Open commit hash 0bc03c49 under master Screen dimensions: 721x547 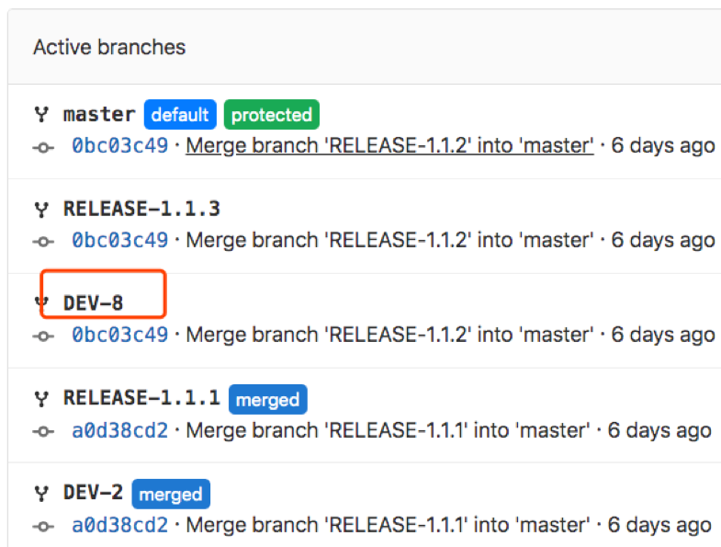[x=120, y=146]
